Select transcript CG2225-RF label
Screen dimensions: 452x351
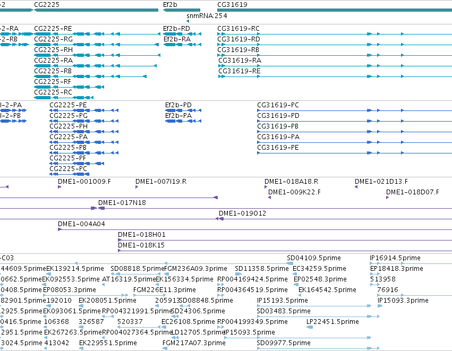pyautogui.click(x=53, y=82)
